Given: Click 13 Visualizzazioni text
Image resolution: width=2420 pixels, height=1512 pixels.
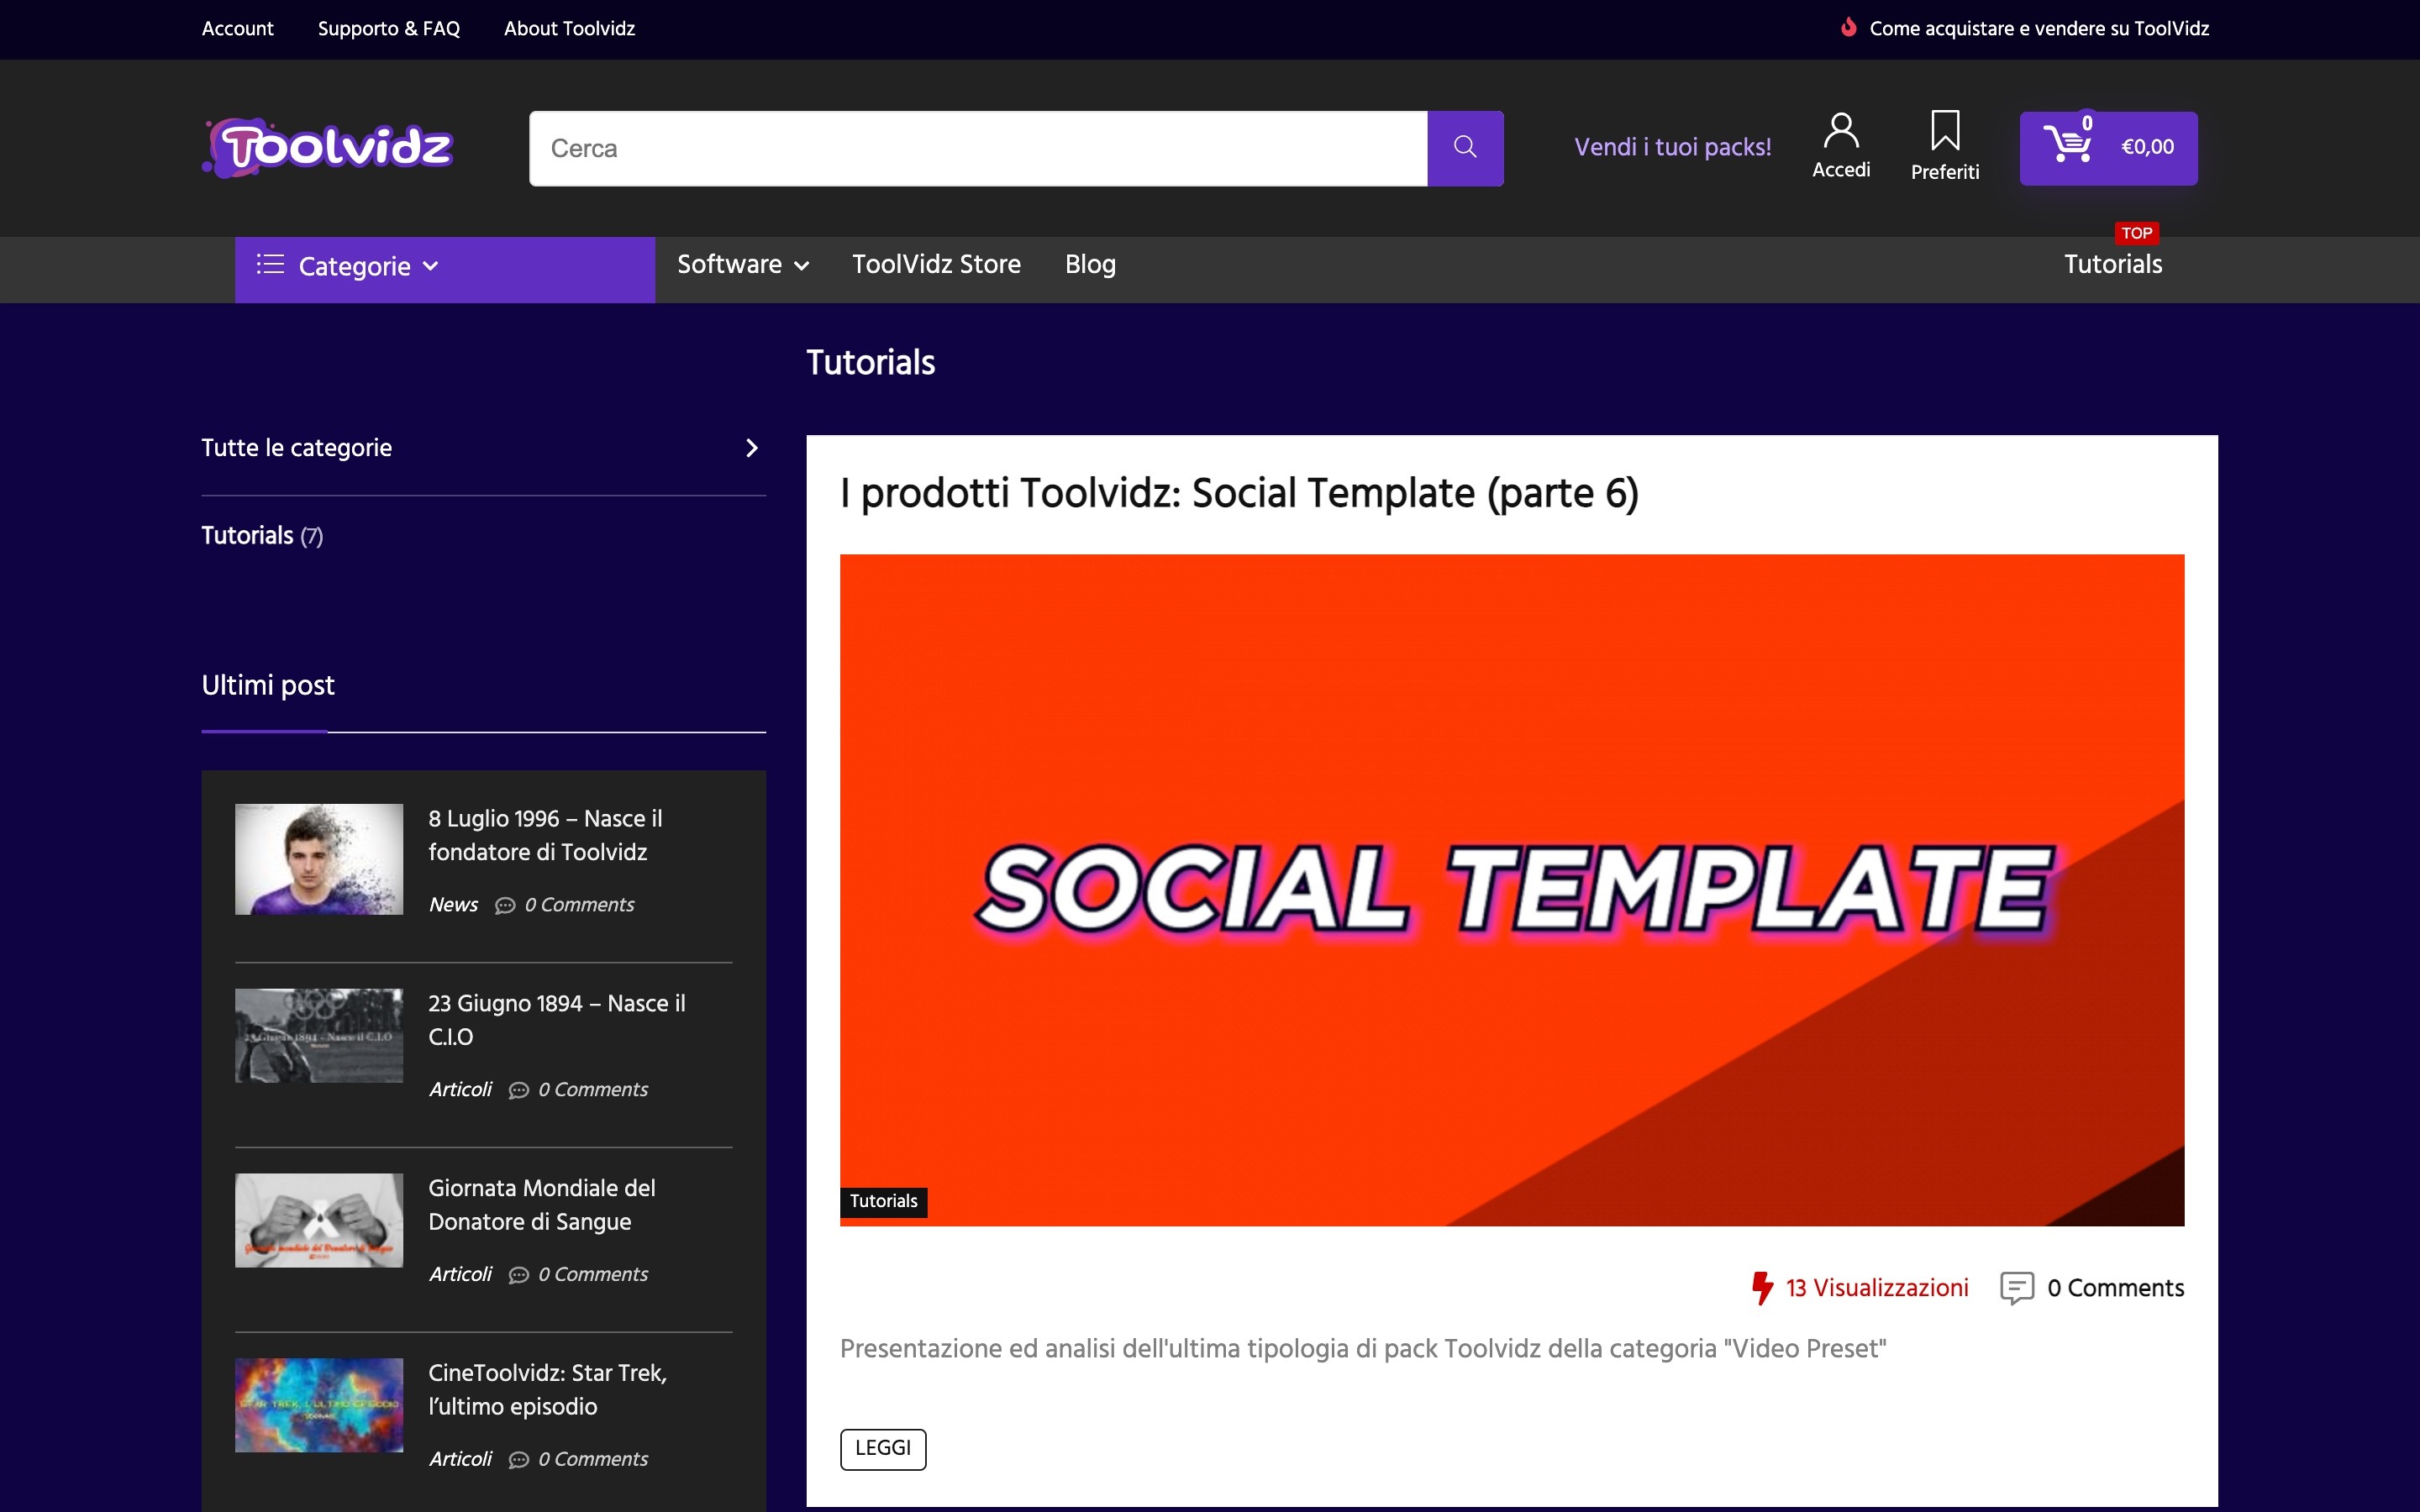Looking at the screenshot, I should click(1877, 1288).
